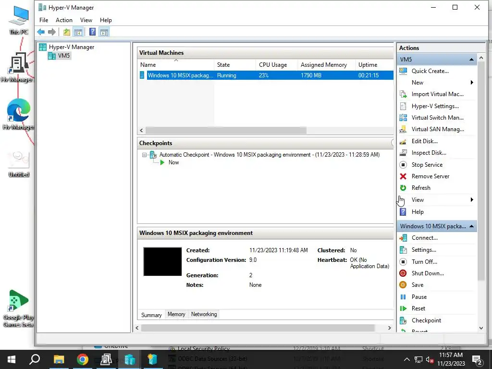Show hidden icons in system tray
This screenshot has width=492, height=369.
[x=406, y=359]
